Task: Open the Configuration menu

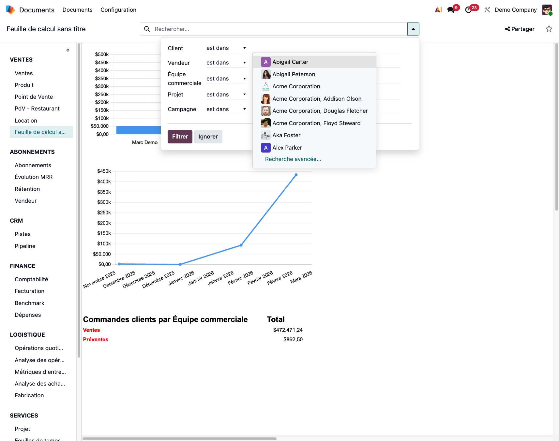Action: coord(118,10)
